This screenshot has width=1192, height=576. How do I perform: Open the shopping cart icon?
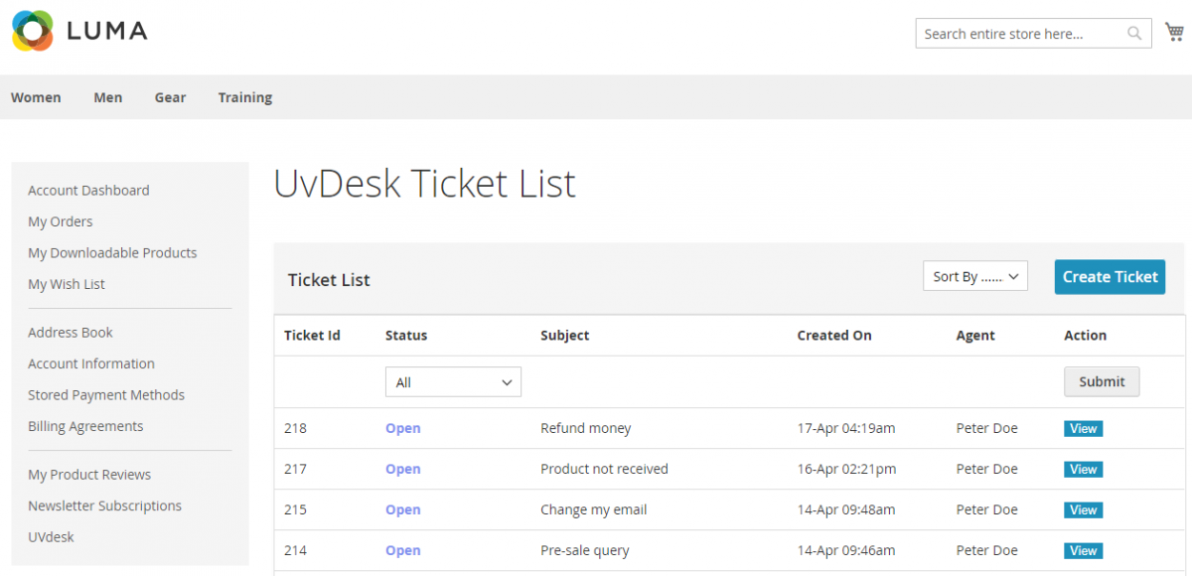(x=1173, y=30)
